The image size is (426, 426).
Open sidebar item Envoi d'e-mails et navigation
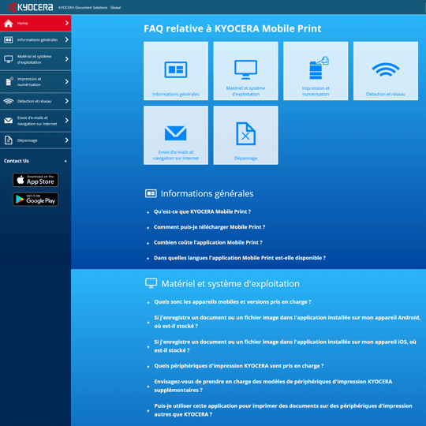point(35,121)
